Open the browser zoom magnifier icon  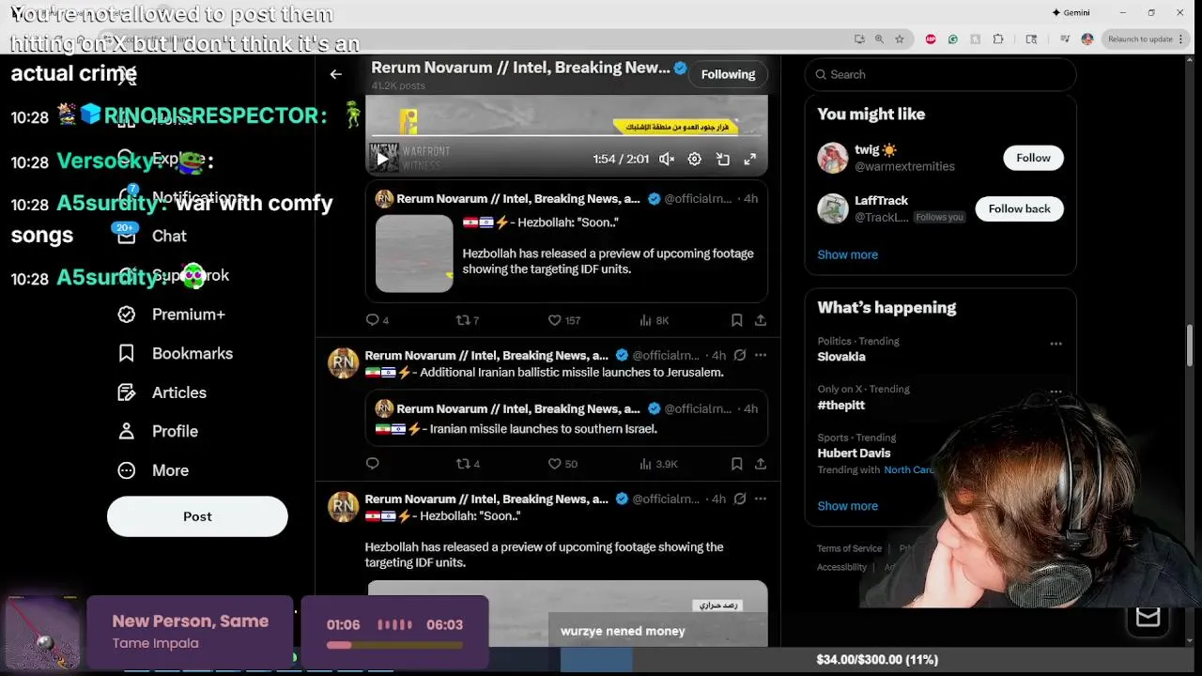tap(879, 38)
